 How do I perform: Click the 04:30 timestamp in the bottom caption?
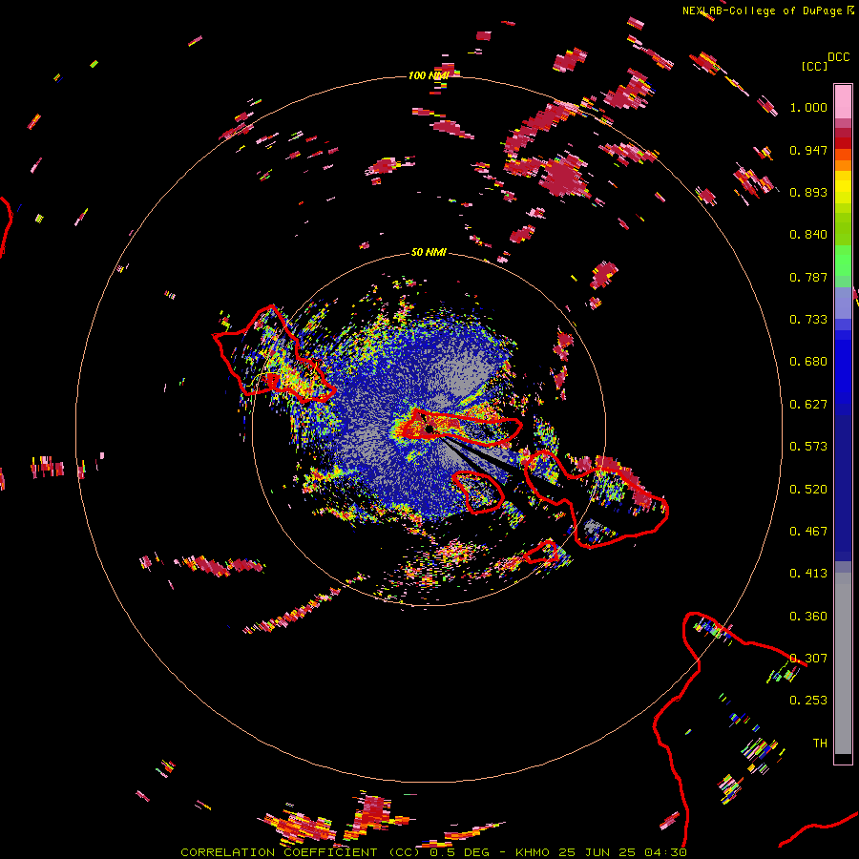click(x=665, y=852)
